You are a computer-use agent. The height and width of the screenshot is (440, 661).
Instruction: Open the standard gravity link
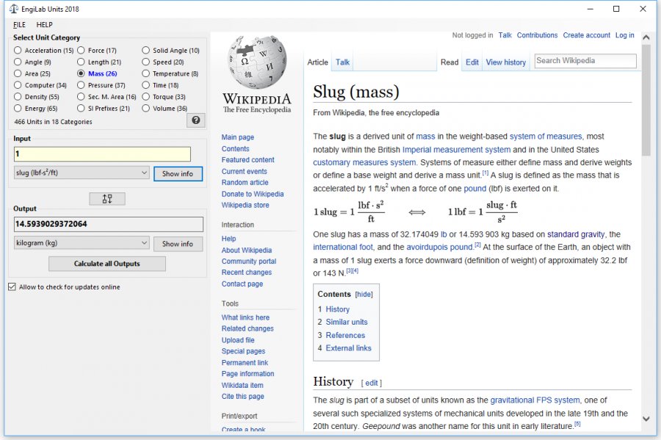576,234
